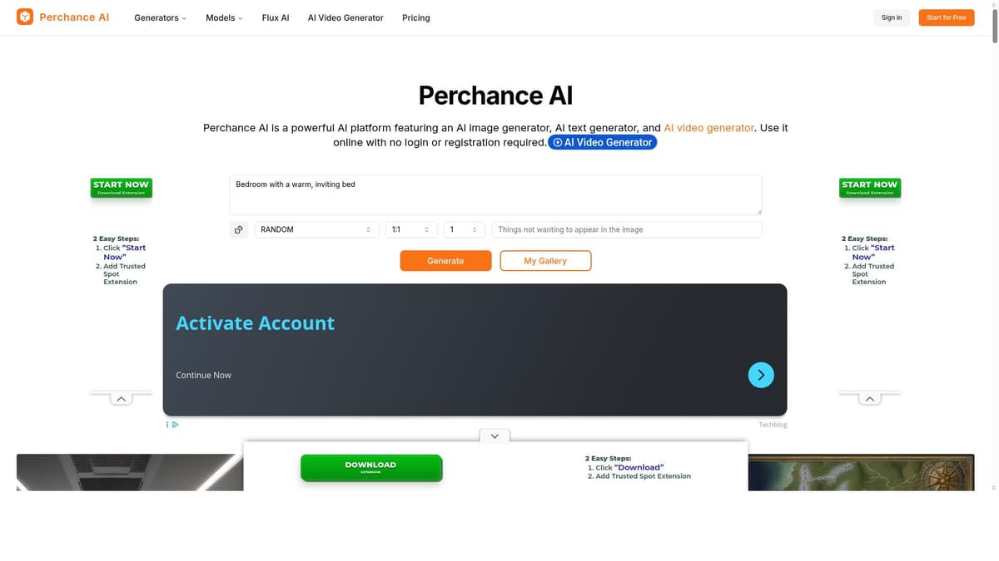Click the vertical dots ad-info icon near AdChoices
Viewport: 999px width, 561px height.
(166, 425)
